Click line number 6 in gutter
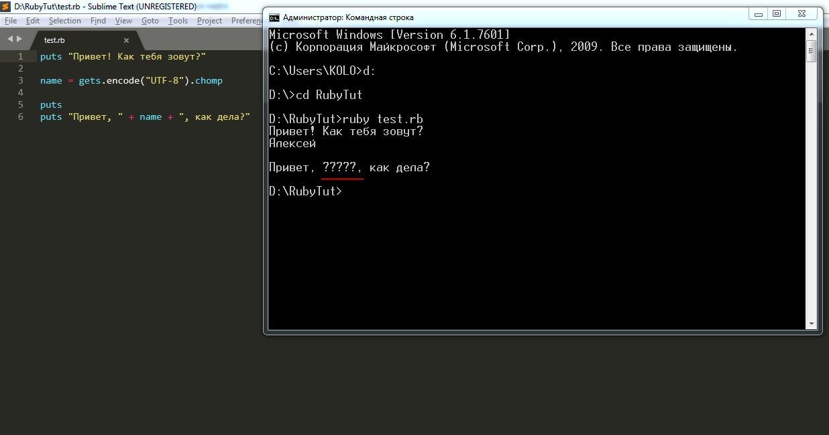The image size is (829, 435). coord(21,116)
